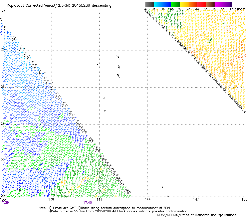Click the longitude label '135'

click(3, 199)
